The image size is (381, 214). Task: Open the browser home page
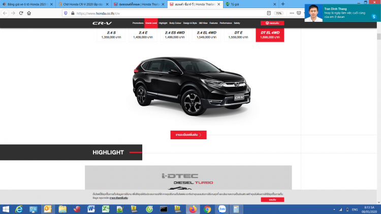(29, 13)
